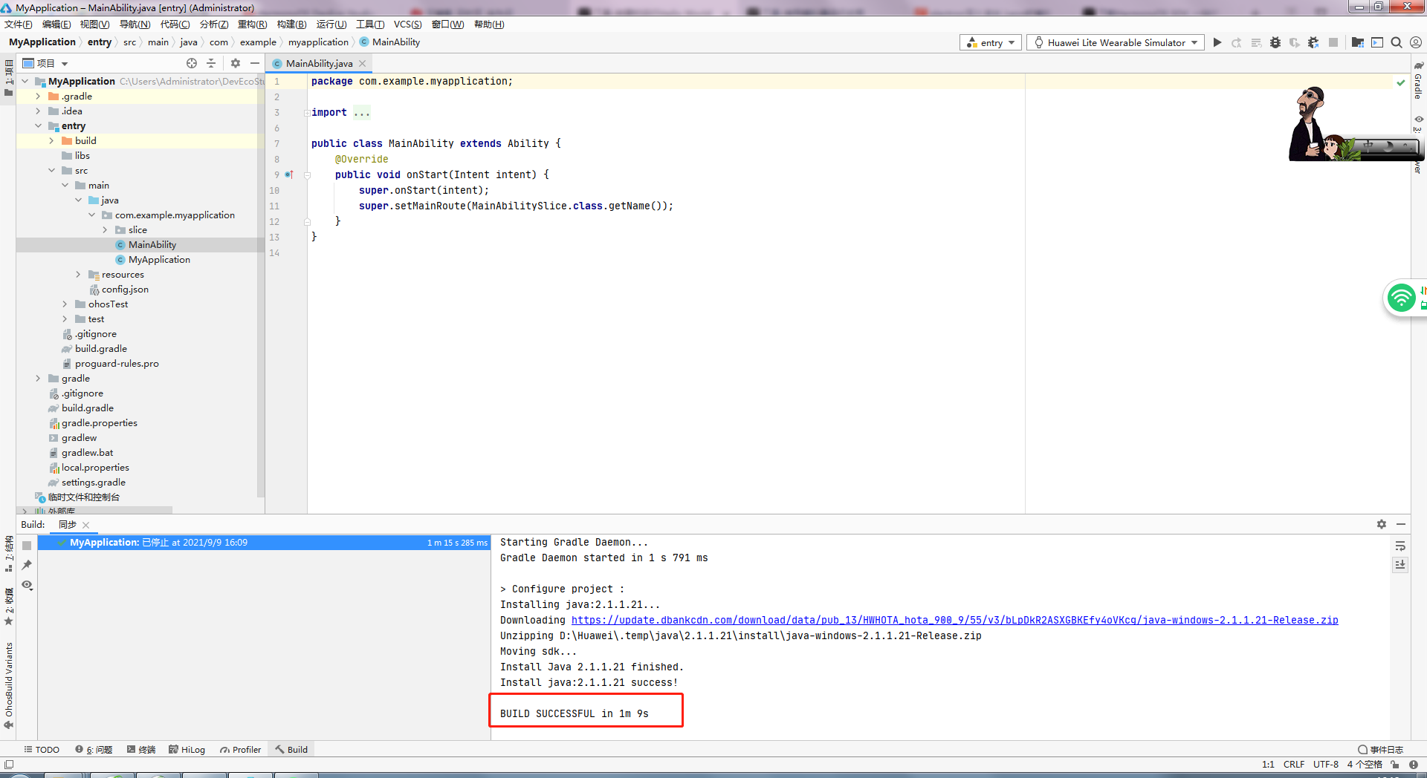Pin the build tab with pin icon
Image resolution: width=1427 pixels, height=778 pixels.
[x=27, y=565]
